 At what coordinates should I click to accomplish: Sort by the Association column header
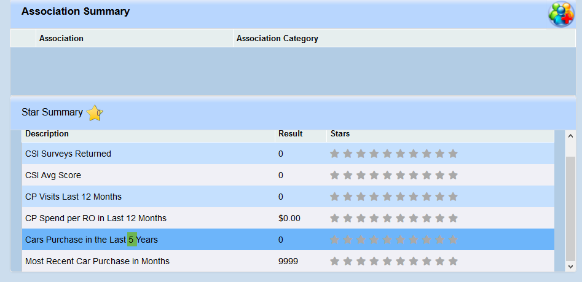click(x=61, y=38)
